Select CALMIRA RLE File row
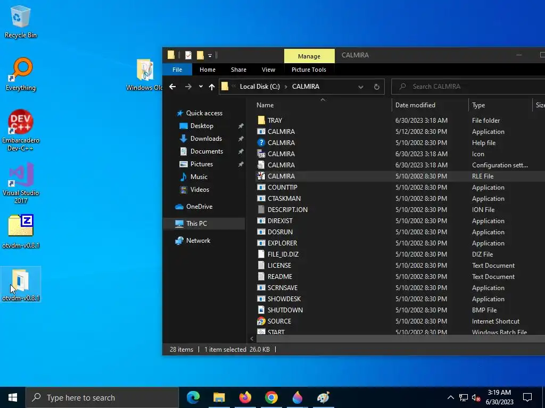 (x=400, y=176)
